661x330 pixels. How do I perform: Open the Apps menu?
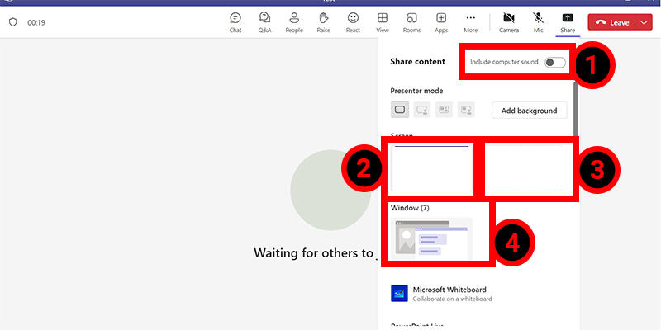(x=441, y=21)
